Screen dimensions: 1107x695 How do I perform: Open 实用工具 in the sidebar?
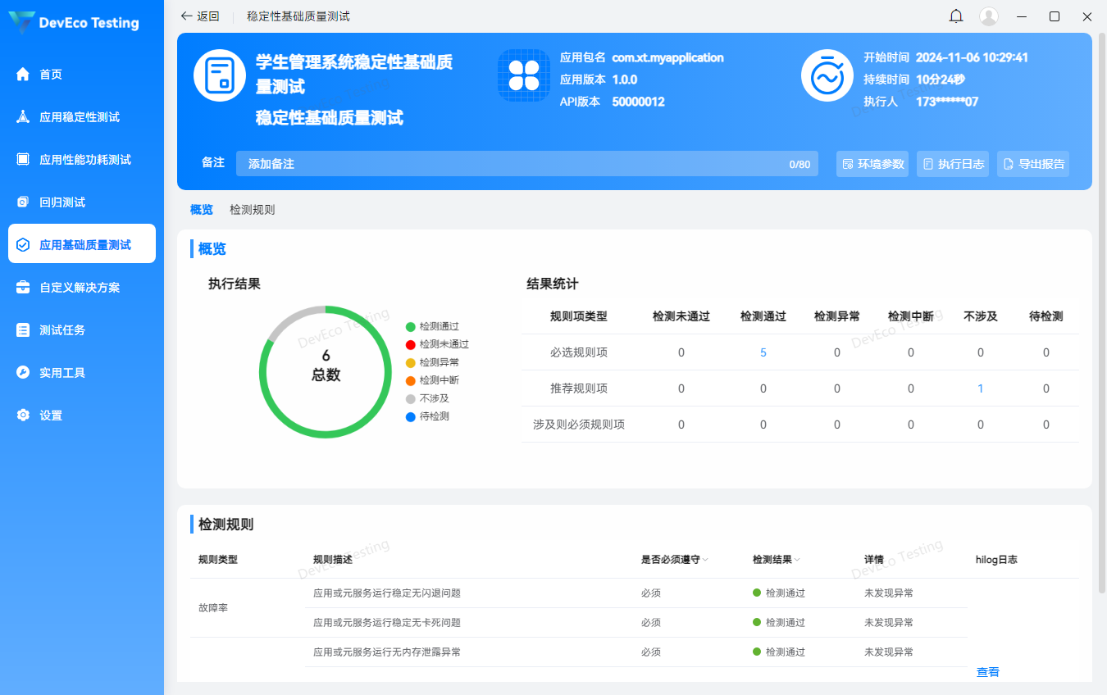tap(82, 373)
